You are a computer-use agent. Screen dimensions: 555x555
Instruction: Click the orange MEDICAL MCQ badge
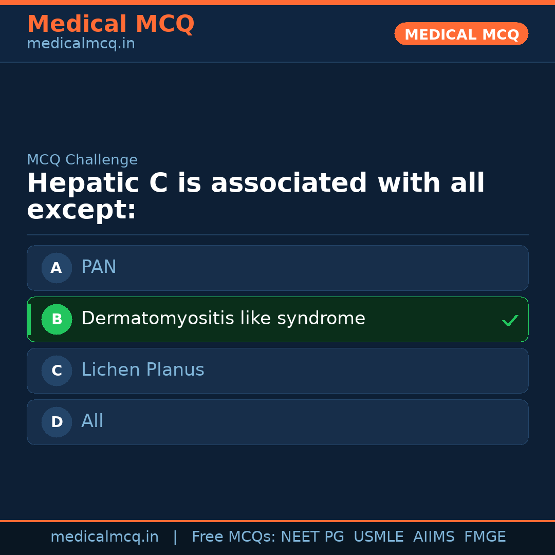tap(461, 34)
